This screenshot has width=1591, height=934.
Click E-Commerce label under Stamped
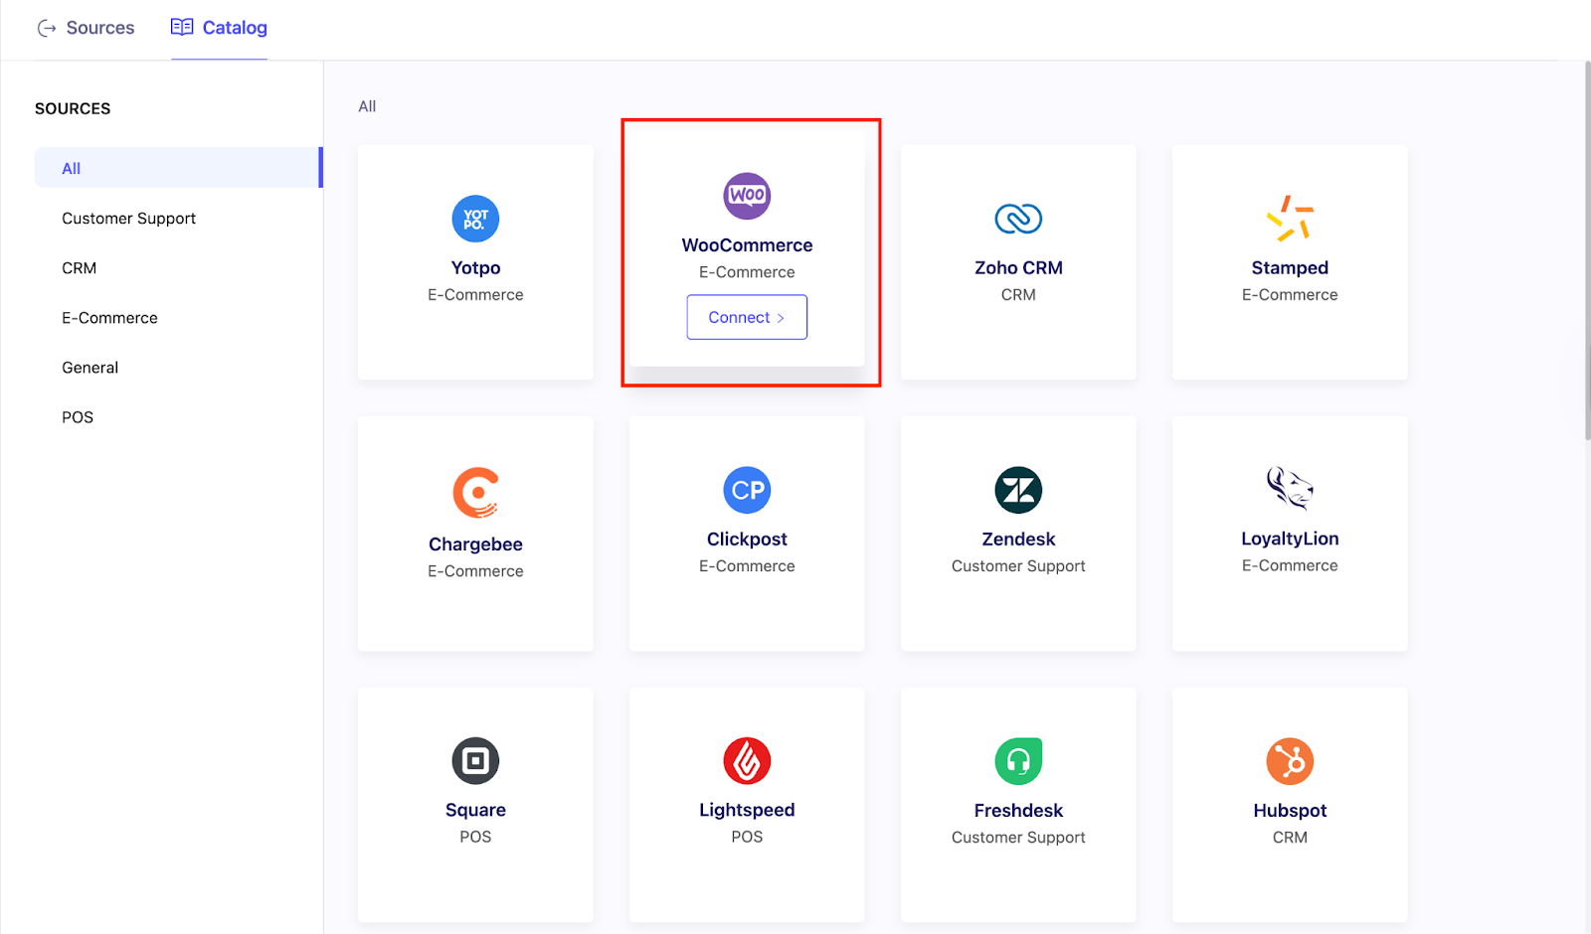(1290, 295)
